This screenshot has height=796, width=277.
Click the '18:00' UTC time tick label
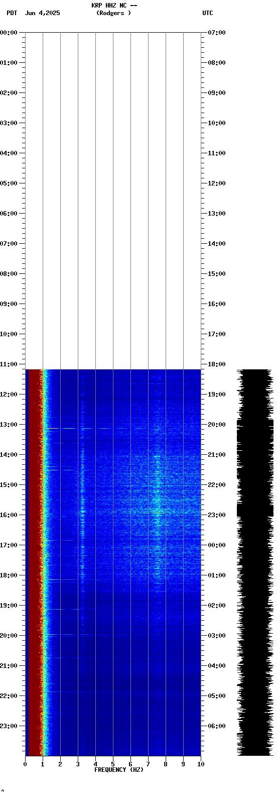click(217, 364)
